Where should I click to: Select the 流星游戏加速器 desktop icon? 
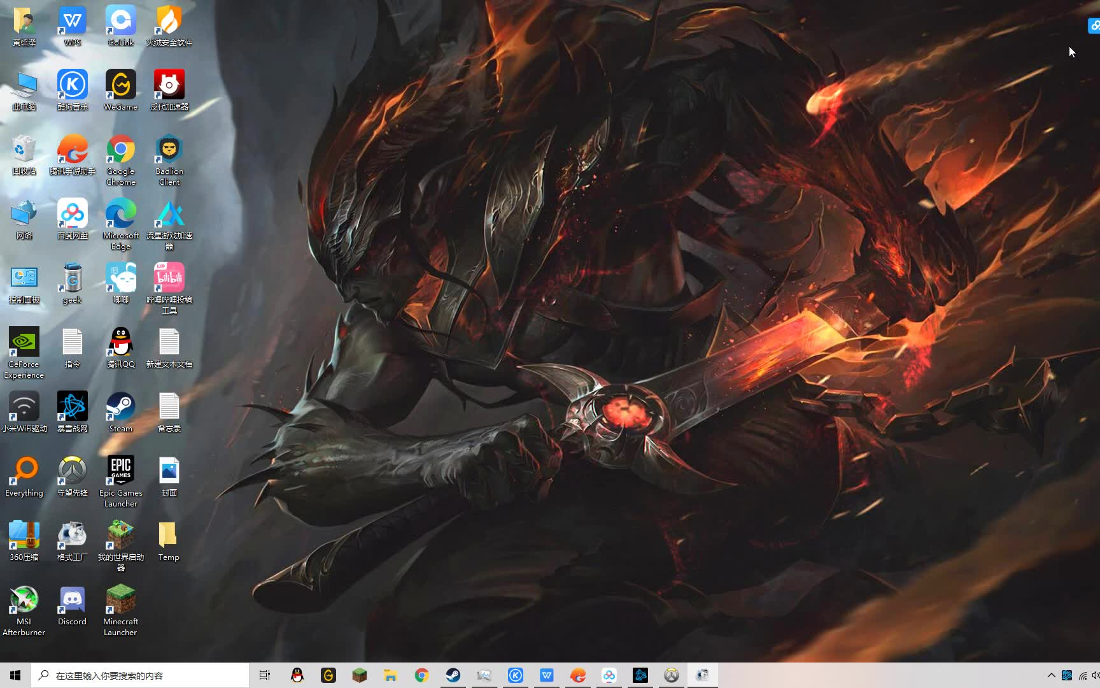(x=169, y=224)
